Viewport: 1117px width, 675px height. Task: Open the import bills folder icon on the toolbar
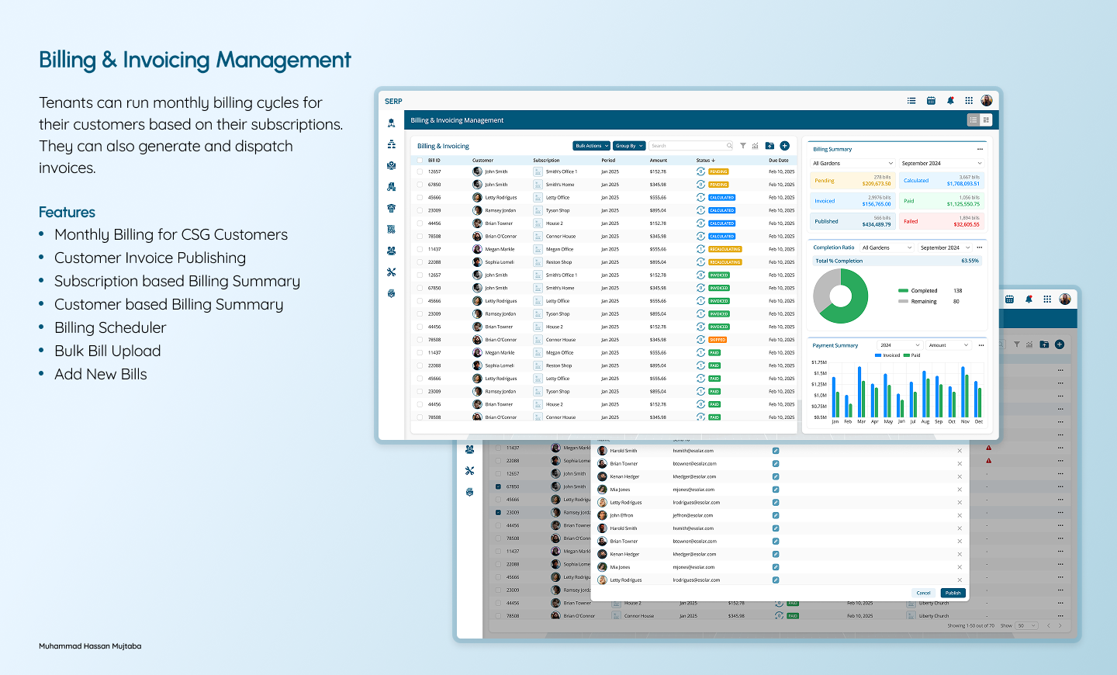coord(769,145)
